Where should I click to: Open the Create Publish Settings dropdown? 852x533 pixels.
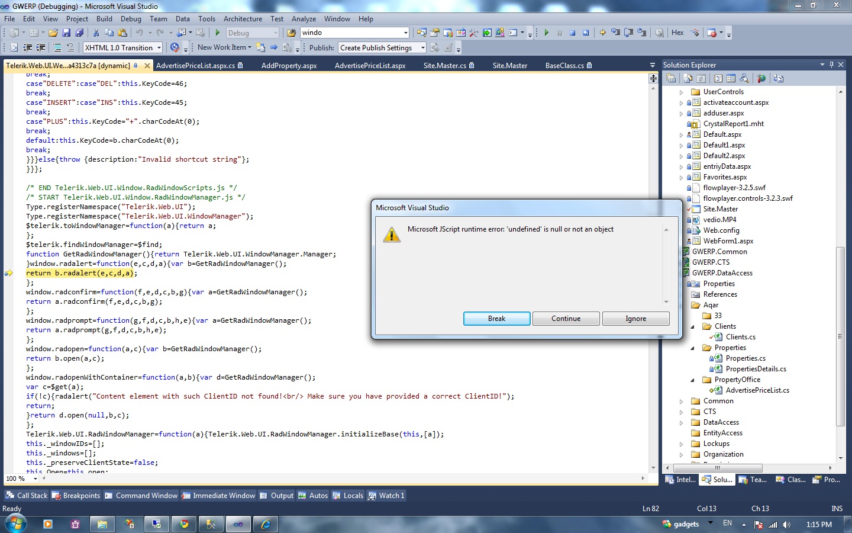coord(422,47)
